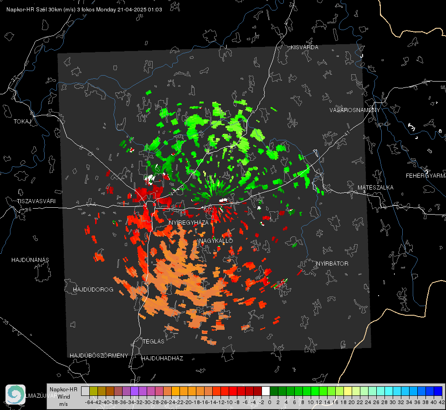Click the HAJDÚHADHÁZ town label
Viewport: 446px width, 410px height.
tap(162, 359)
